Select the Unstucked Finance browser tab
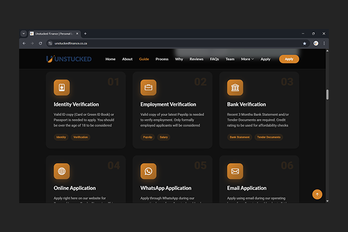The image size is (348, 232). click(x=55, y=34)
